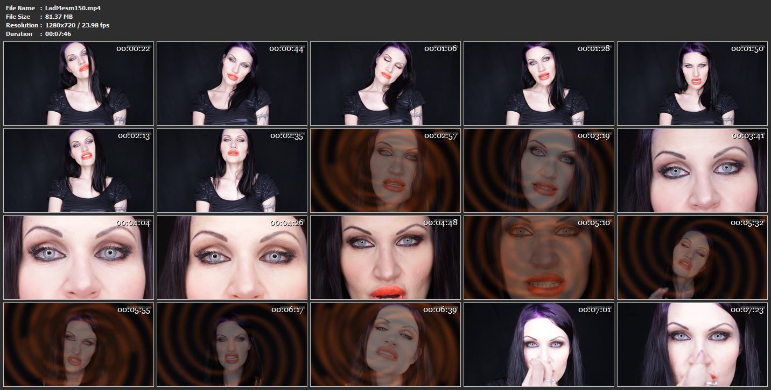Select the thumbnail at 00:05:55

coord(79,344)
